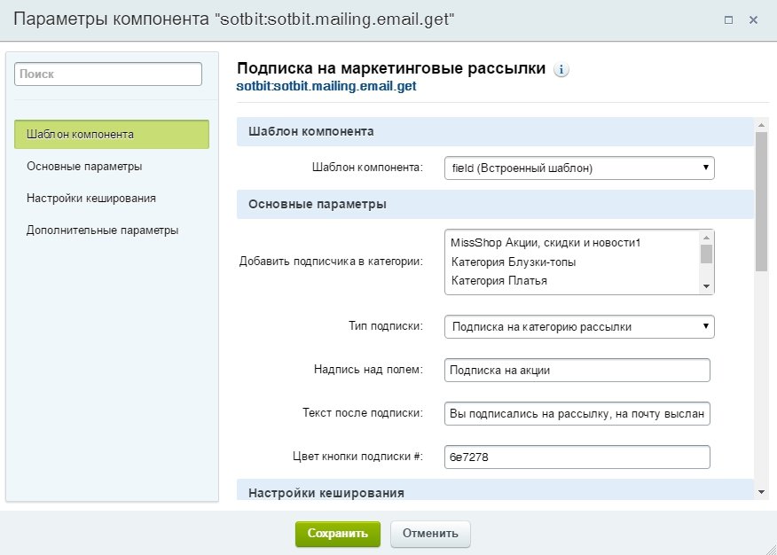Screen dimensions: 777x555
Task: Click the Цвет кнопки подписки color field
Action: 577,457
